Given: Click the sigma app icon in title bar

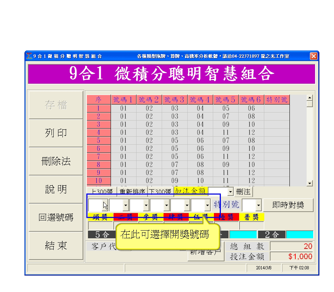Looking at the screenshot, I should (29, 56).
